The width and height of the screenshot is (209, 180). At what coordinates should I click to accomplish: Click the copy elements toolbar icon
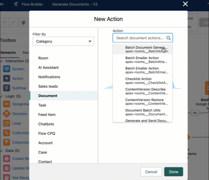click(x=23, y=22)
